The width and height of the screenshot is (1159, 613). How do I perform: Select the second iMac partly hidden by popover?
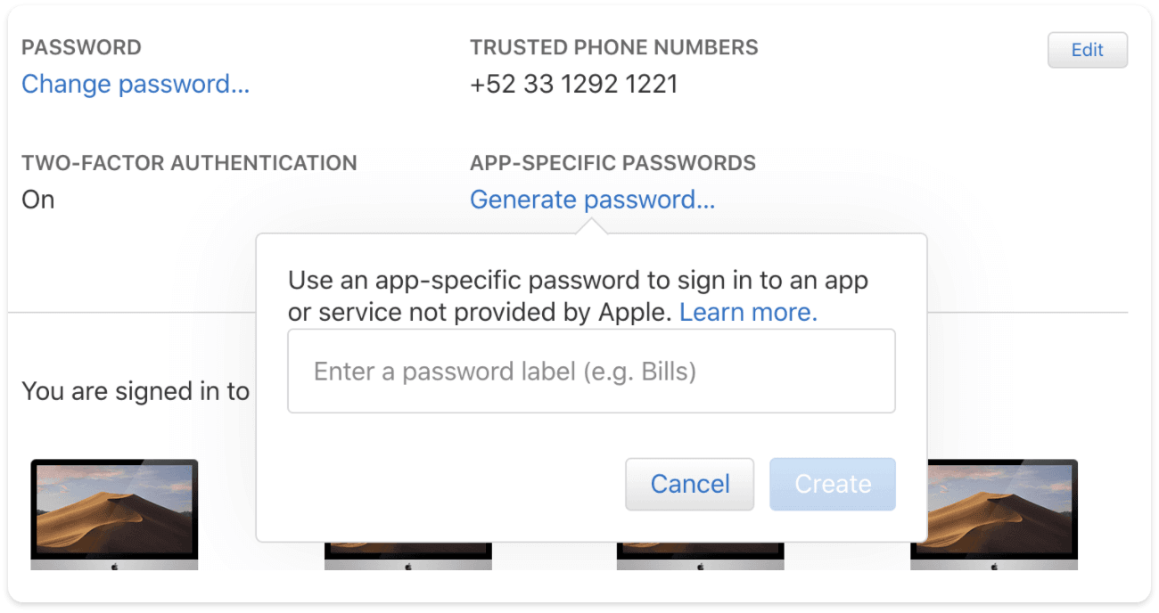pos(407,556)
